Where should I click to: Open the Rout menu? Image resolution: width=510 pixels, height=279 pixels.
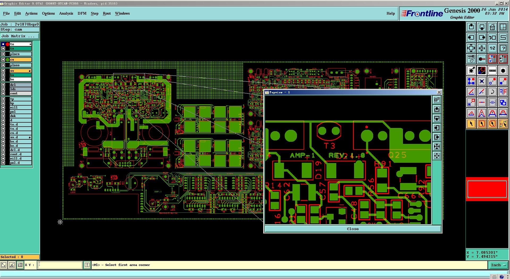[107, 13]
